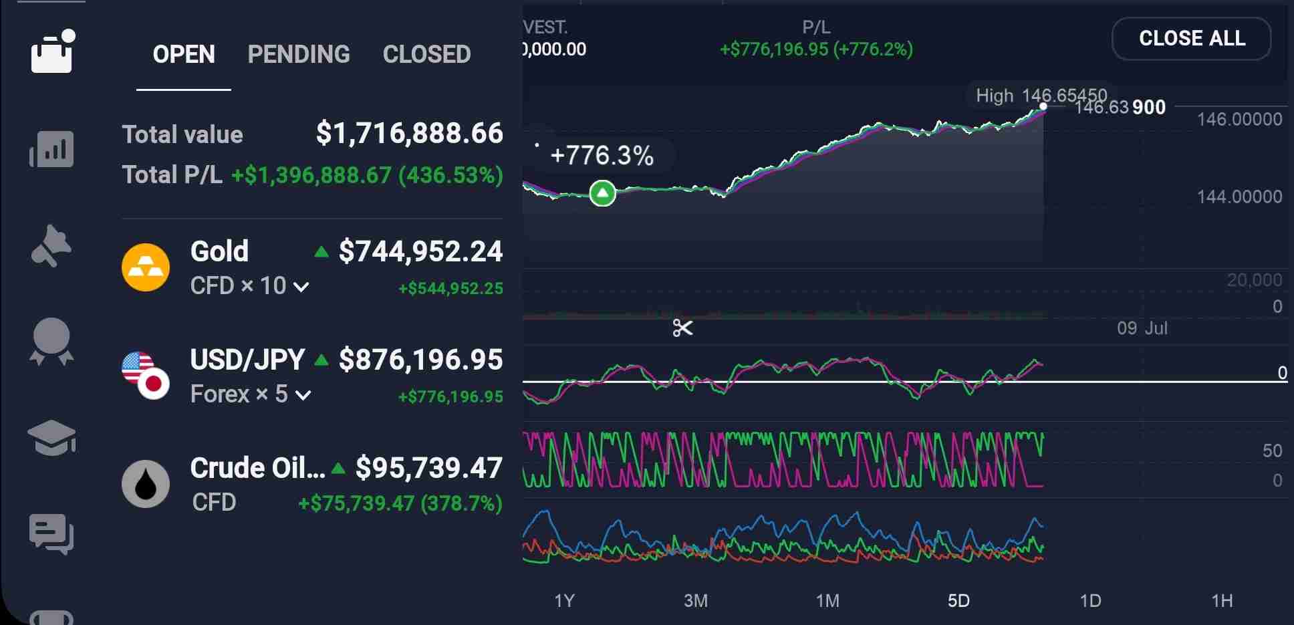This screenshot has height=625, width=1294.
Task: Switch to the CLOSED tab
Action: pos(426,55)
